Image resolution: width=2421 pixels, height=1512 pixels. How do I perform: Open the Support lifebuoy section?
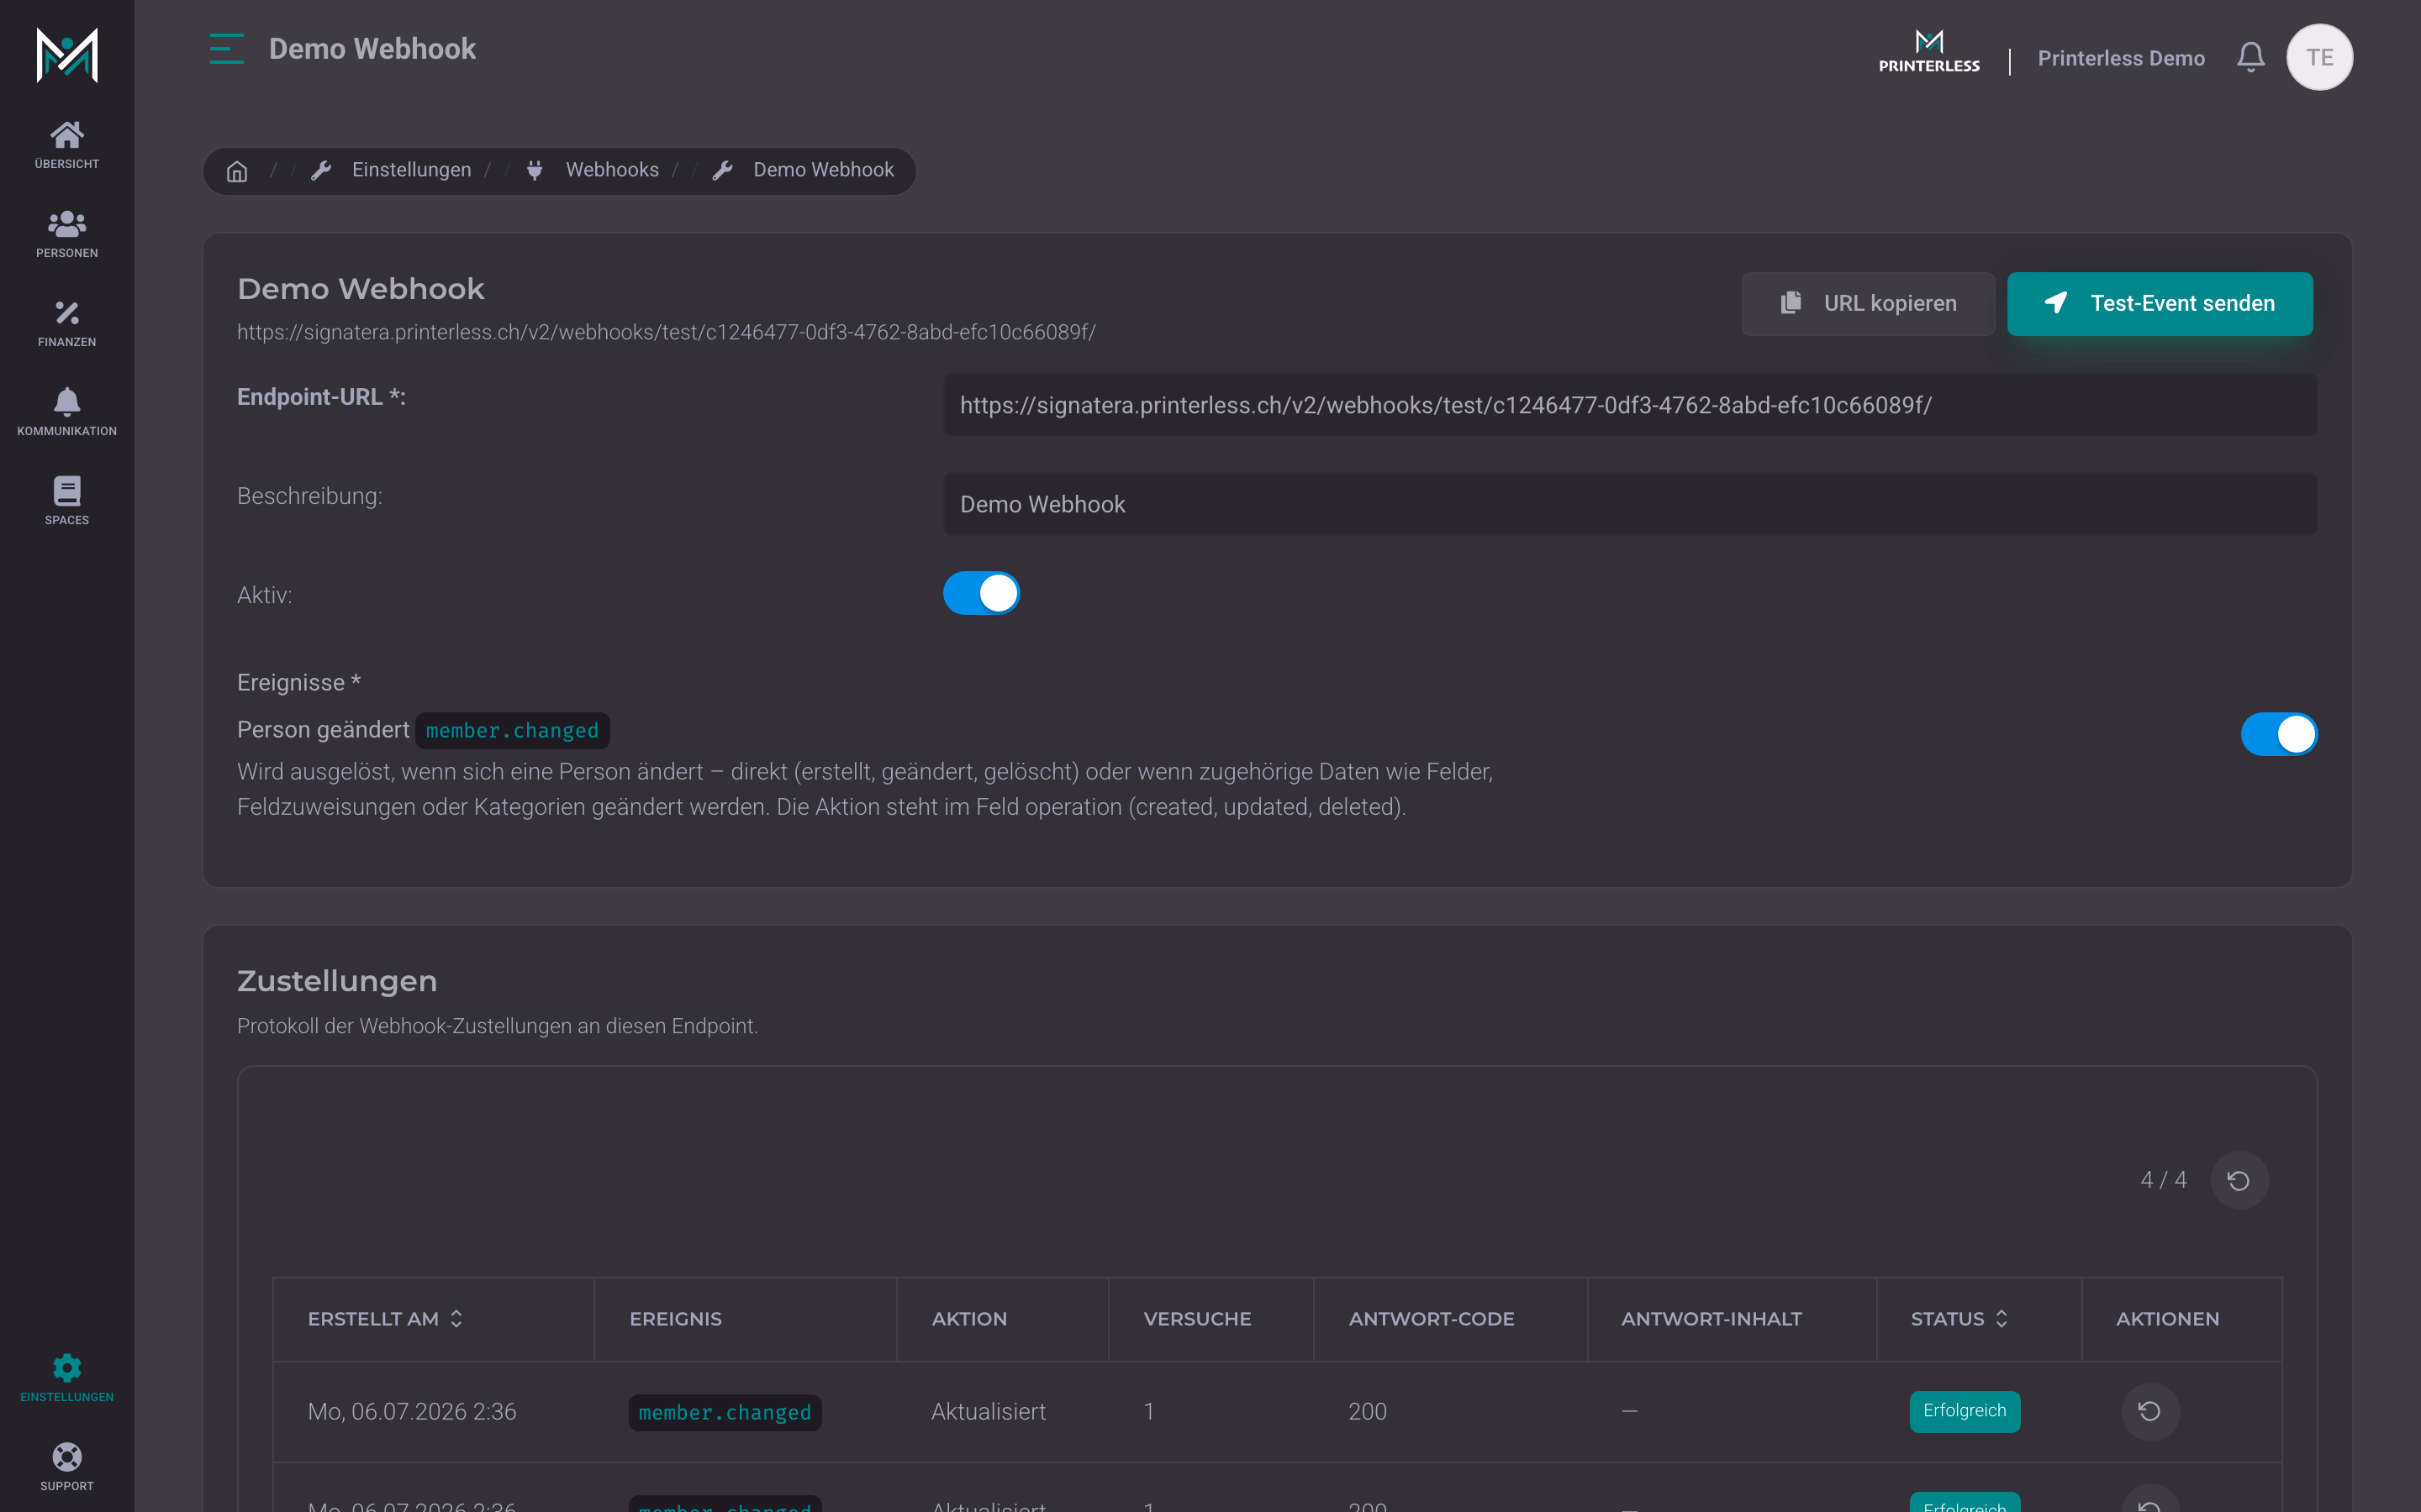click(67, 1467)
